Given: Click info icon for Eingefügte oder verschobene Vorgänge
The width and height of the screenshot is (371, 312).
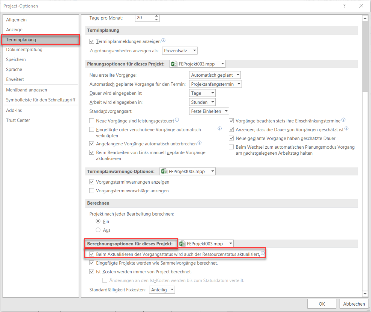Looking at the screenshot, I should (x=219, y=129).
